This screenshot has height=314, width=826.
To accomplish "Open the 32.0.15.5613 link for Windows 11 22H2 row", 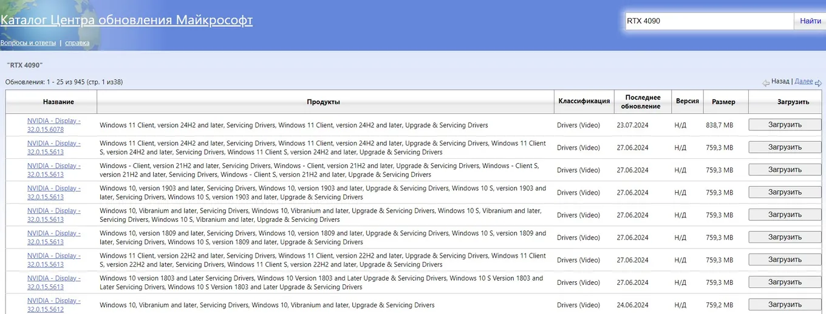I will coord(53,259).
